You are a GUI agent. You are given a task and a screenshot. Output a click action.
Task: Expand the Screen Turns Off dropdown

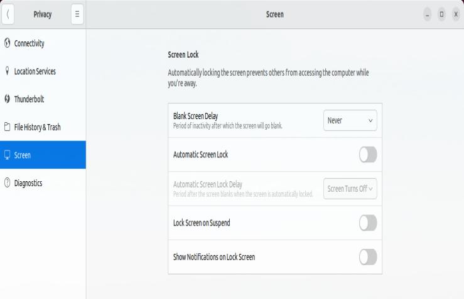350,188
